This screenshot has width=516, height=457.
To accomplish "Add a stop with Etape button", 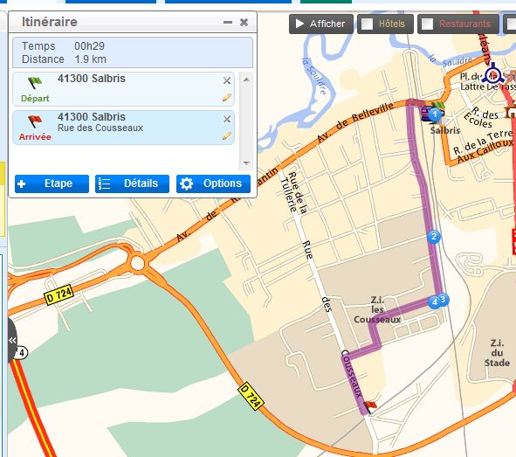I will pos(52,183).
